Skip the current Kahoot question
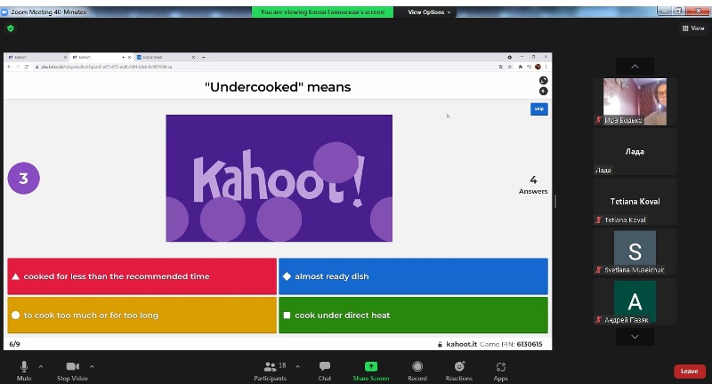This screenshot has width=712, height=384. point(539,108)
